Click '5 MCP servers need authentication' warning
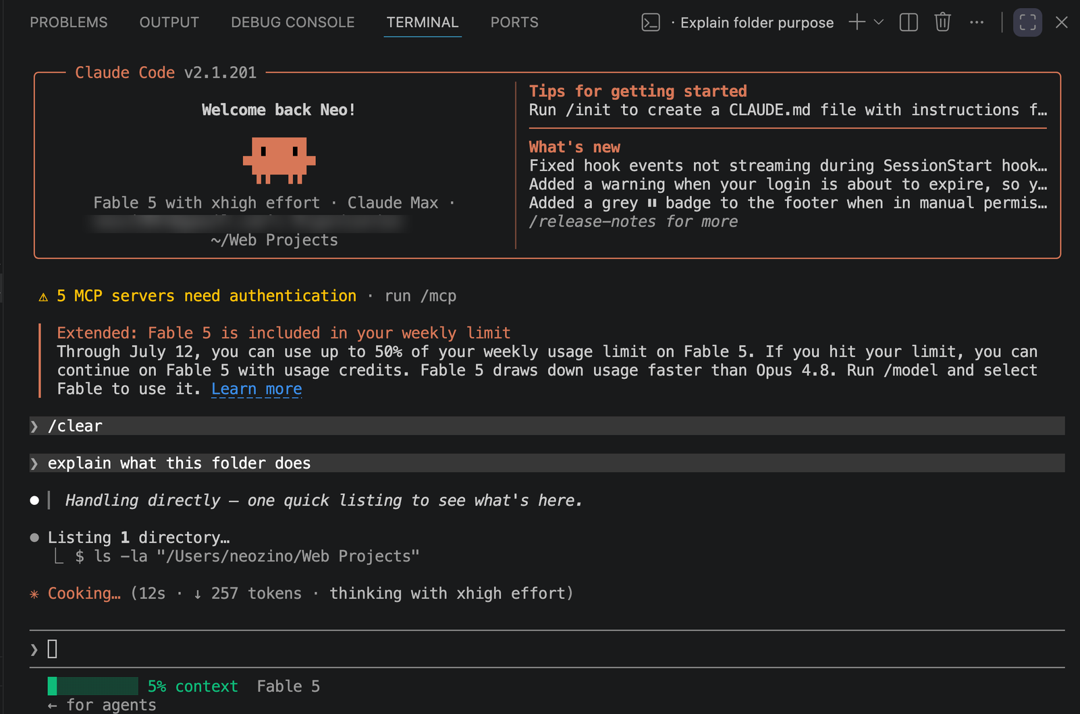Viewport: 1080px width, 714px height. coord(206,296)
